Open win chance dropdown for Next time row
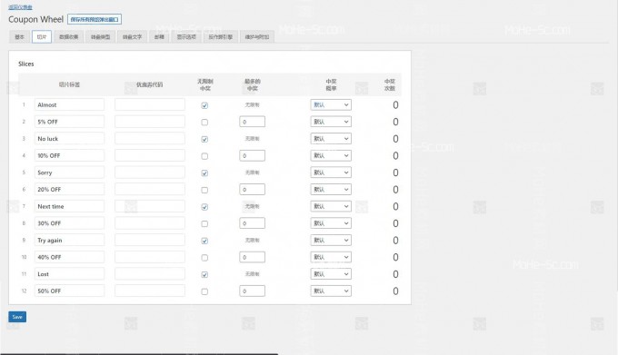618x355 pixels. point(331,206)
